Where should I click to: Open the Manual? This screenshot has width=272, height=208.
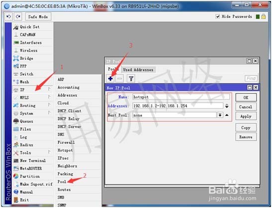(x=33, y=192)
